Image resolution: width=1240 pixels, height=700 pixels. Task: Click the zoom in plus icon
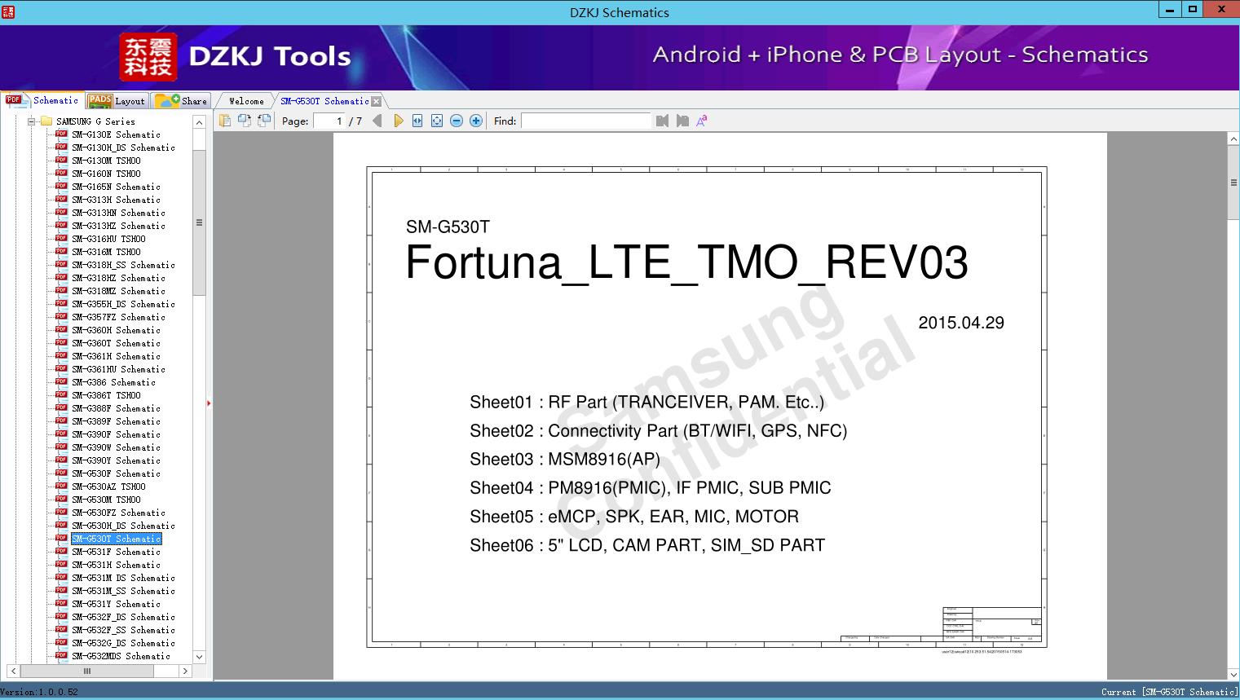[x=476, y=121]
